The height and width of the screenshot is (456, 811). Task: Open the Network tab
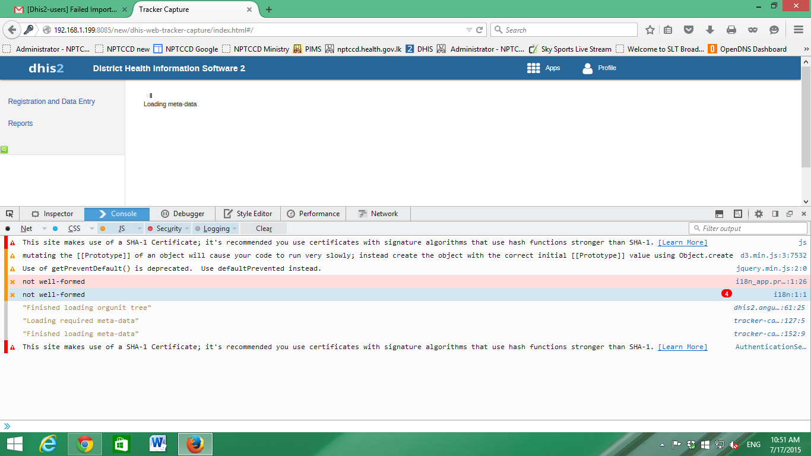pyautogui.click(x=378, y=214)
